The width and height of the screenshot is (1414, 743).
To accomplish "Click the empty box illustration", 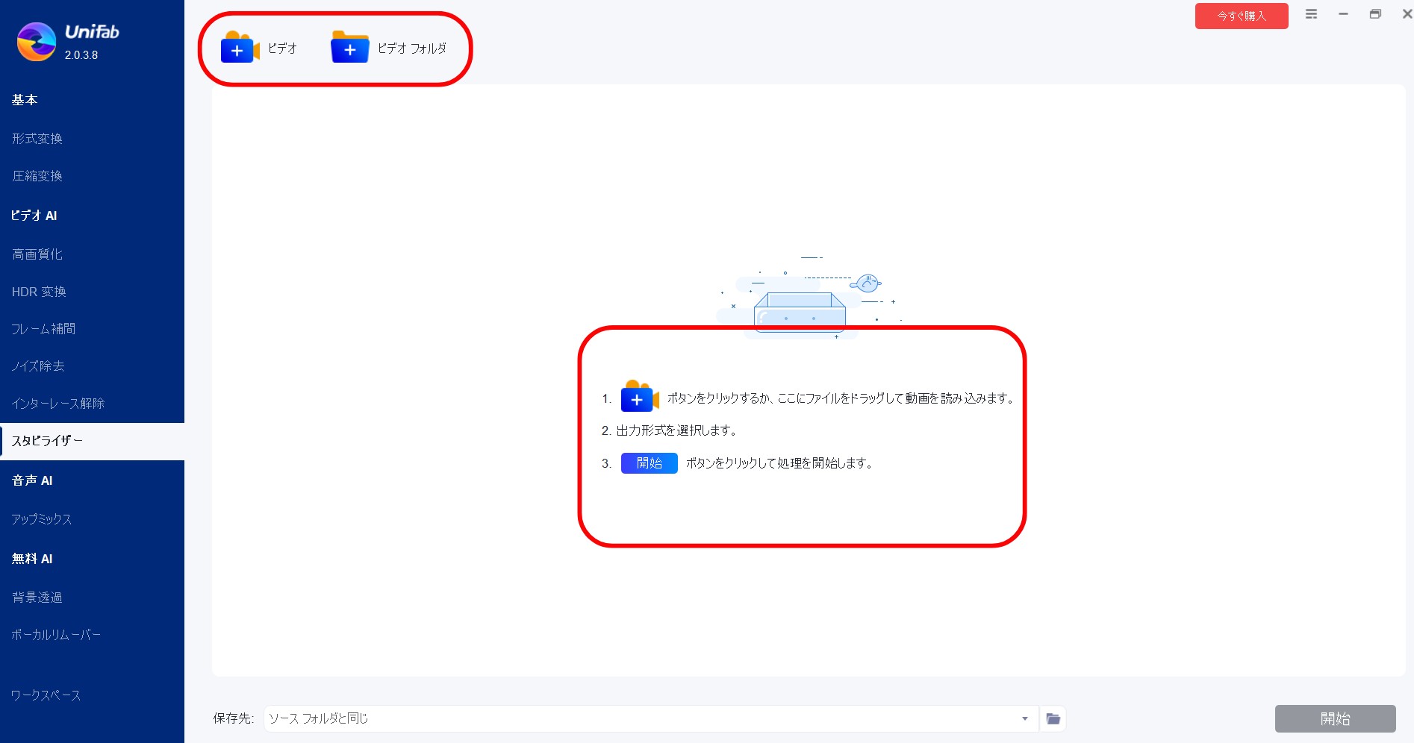I will click(x=800, y=310).
